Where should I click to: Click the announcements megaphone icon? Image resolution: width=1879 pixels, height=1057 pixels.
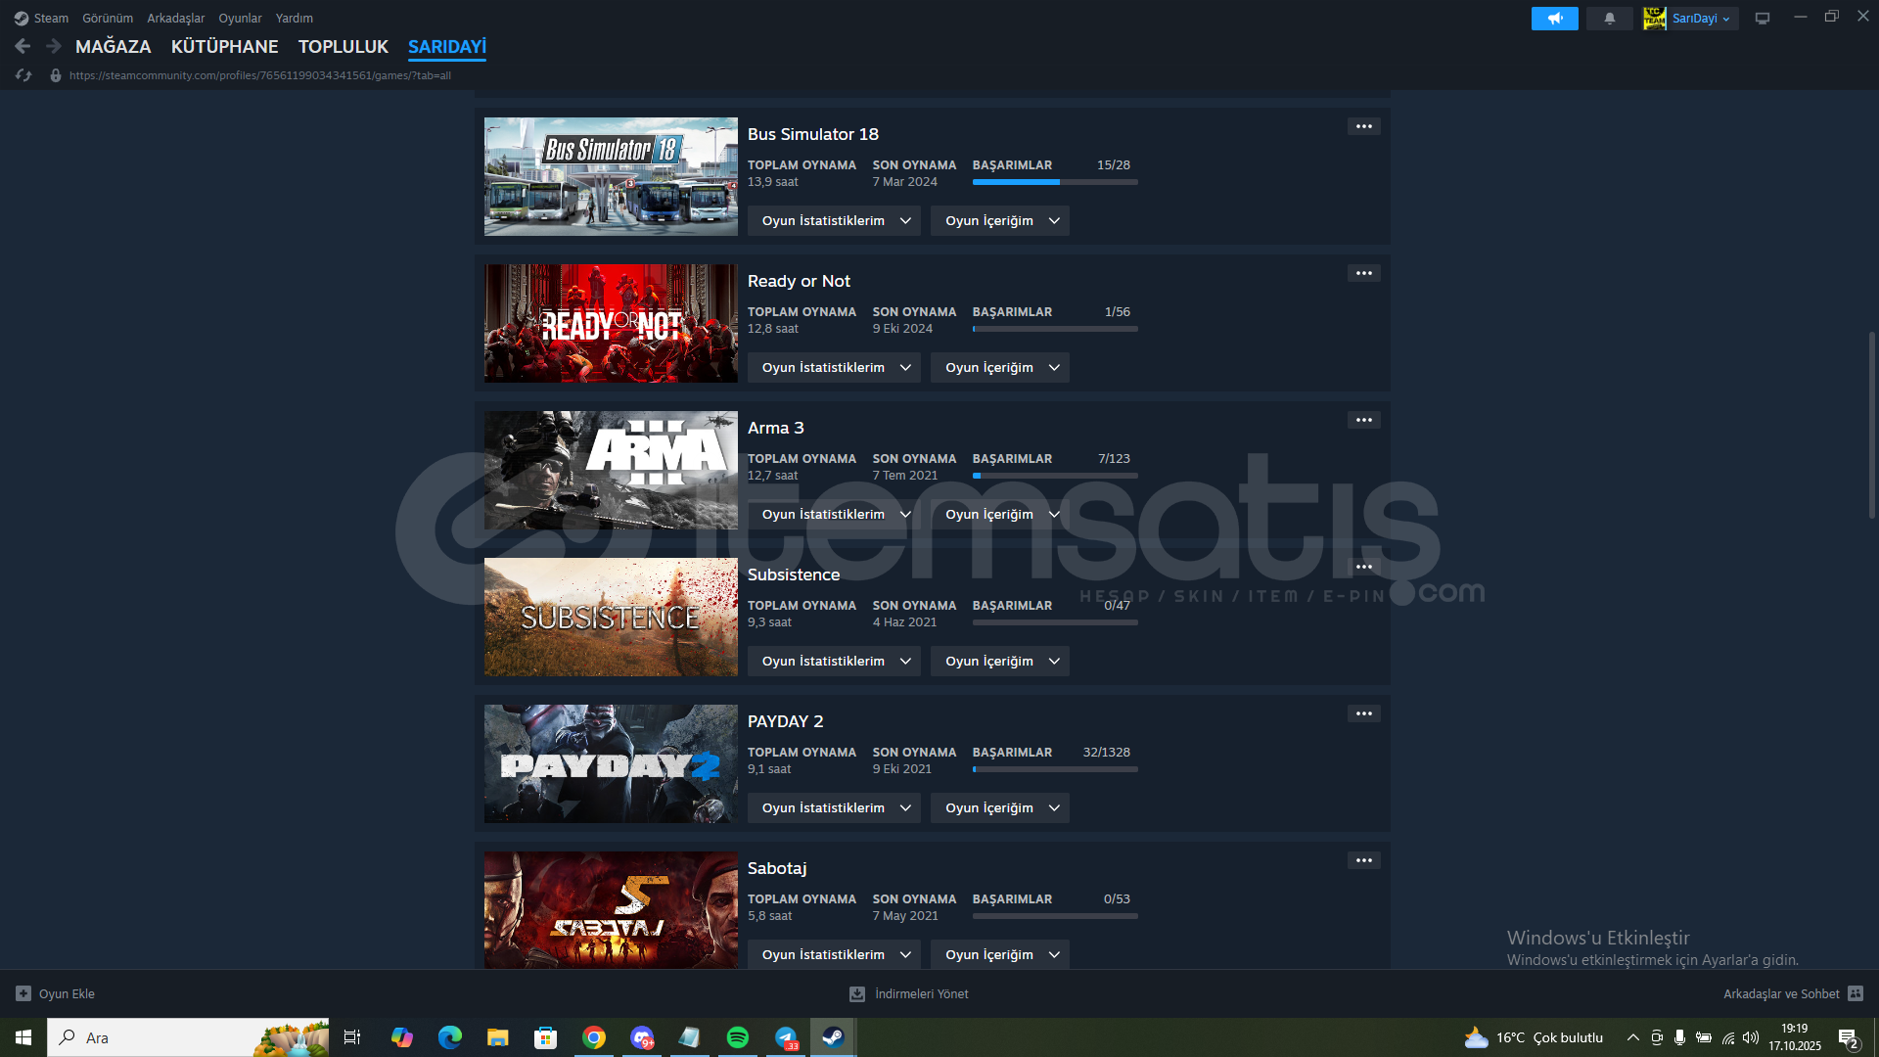point(1554,19)
